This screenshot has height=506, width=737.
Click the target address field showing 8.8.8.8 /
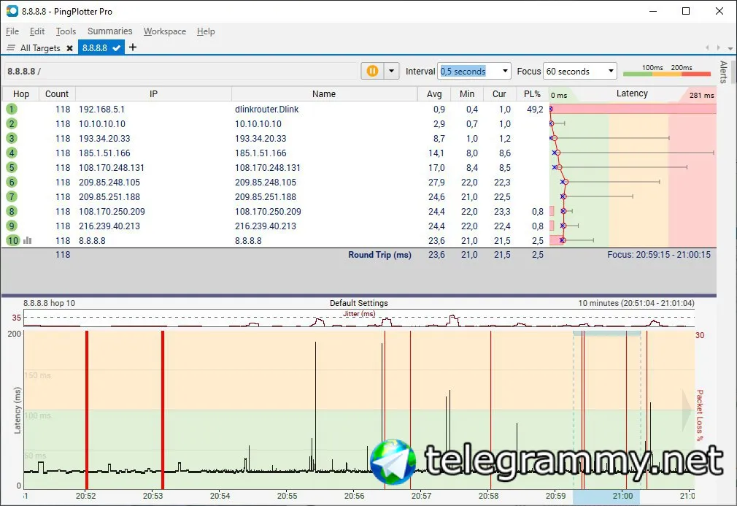(x=181, y=71)
